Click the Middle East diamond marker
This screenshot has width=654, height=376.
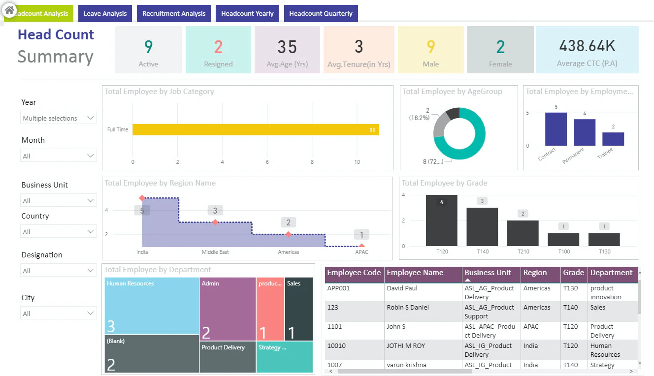pos(215,222)
